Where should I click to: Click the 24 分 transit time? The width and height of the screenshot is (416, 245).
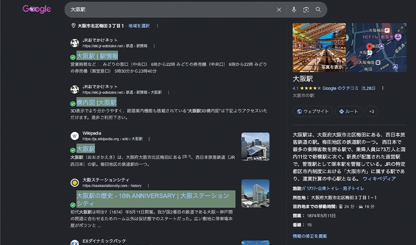[x=349, y=206]
